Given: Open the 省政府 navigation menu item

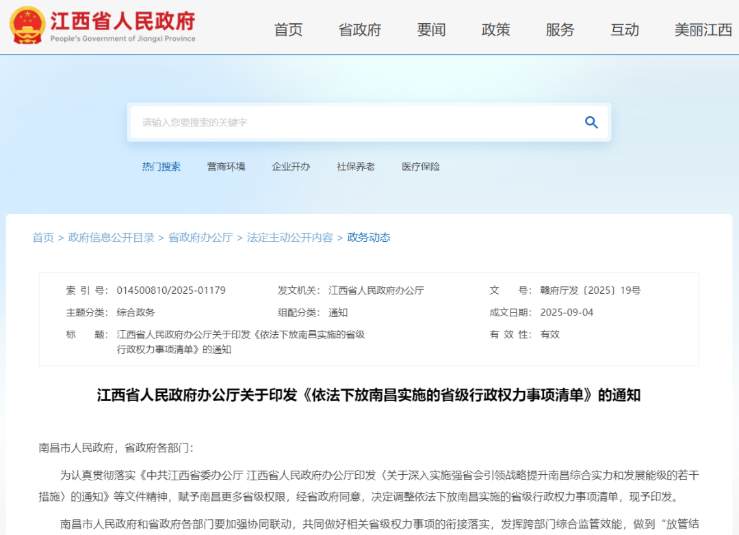Looking at the screenshot, I should (x=361, y=29).
